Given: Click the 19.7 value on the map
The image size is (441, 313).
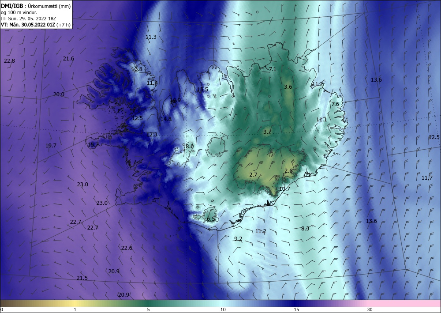Looking at the screenshot, I should coord(51,146).
